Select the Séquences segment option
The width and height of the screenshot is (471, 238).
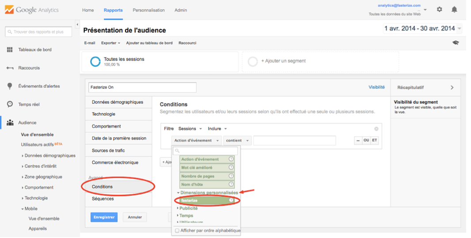point(103,199)
